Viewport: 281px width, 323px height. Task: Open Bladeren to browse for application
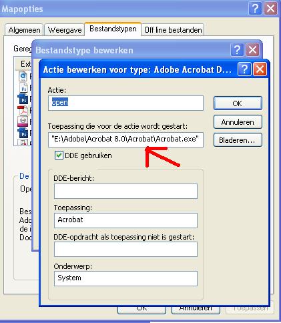[238, 140]
